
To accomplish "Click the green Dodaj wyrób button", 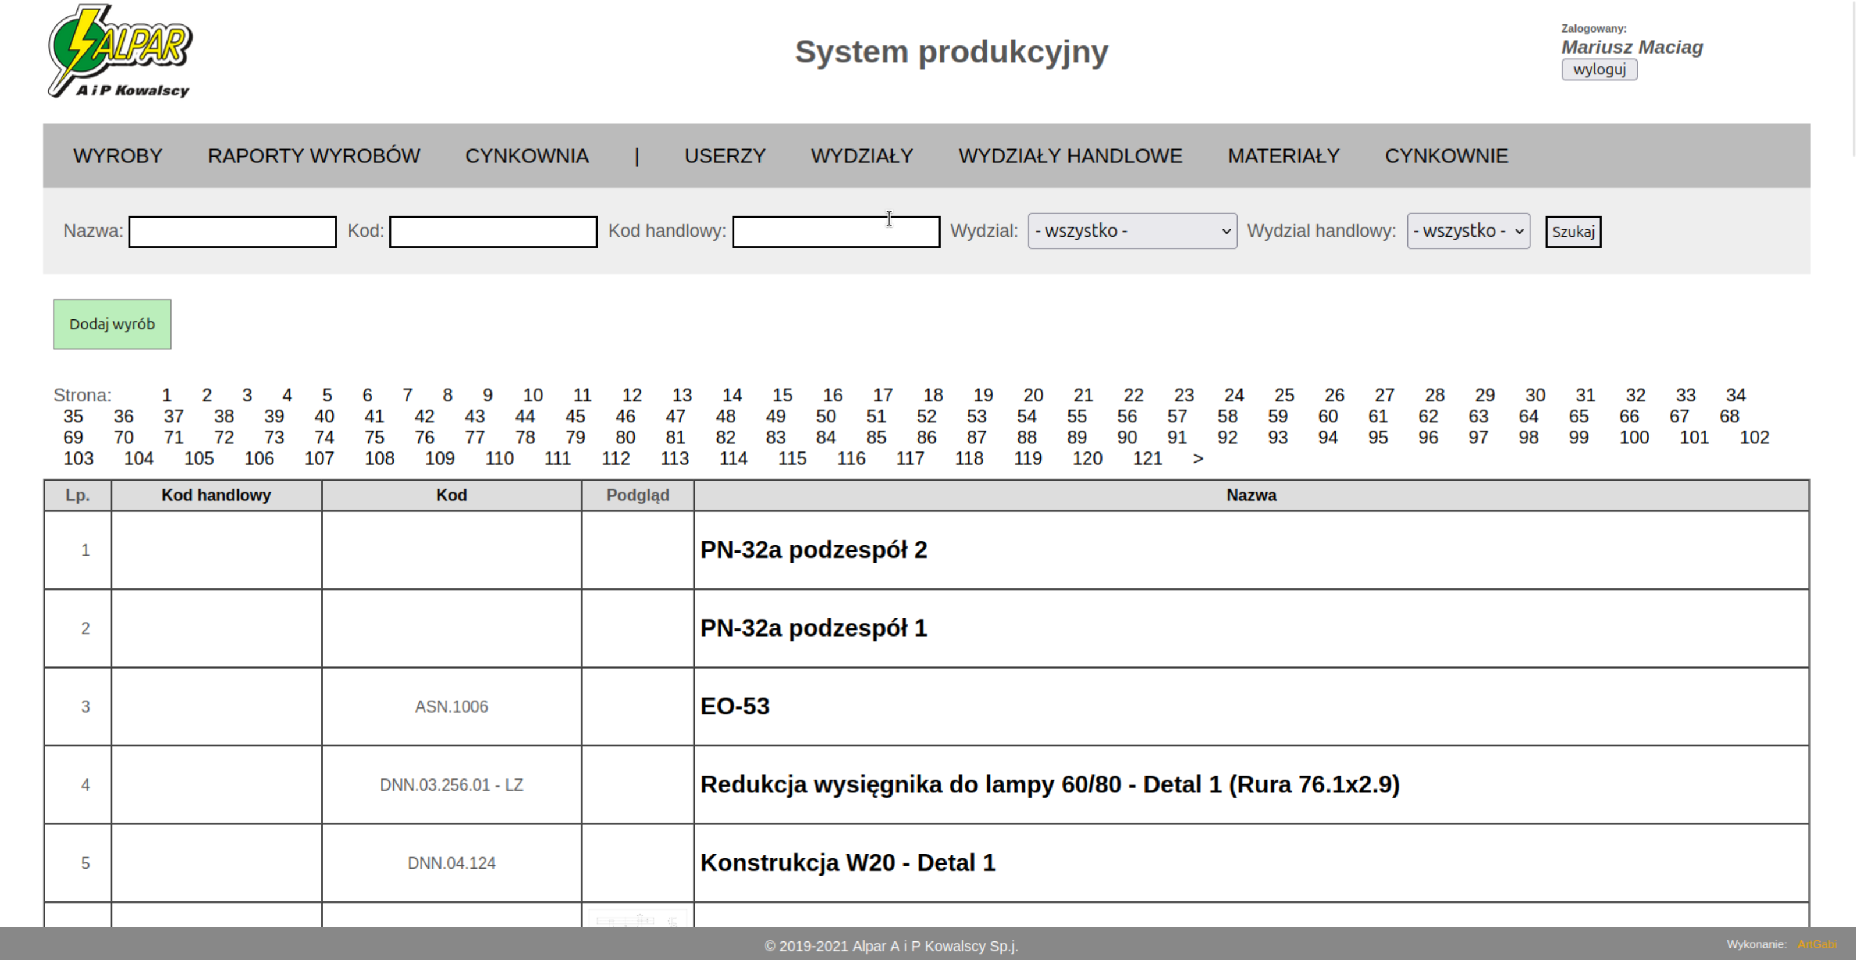I will (112, 324).
